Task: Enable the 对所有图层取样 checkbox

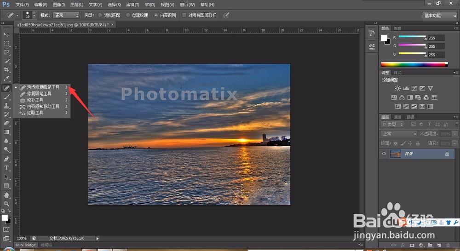Action: [x=184, y=15]
